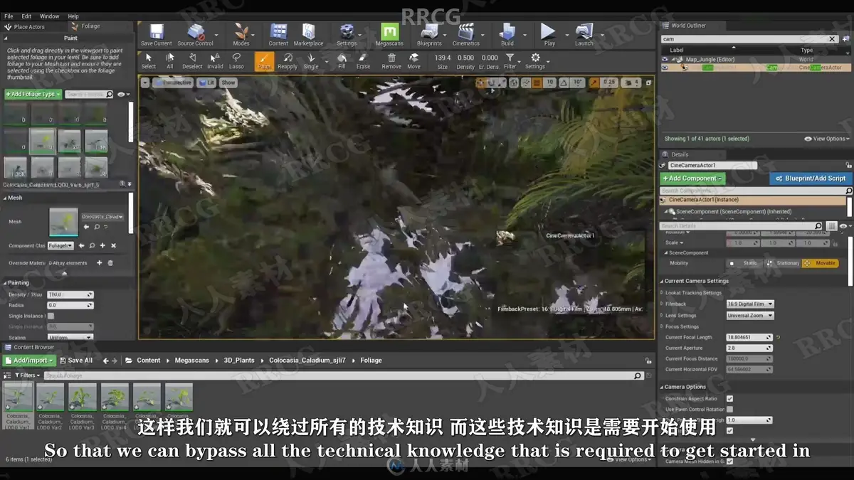Click the foliage Move tool
The height and width of the screenshot is (480, 854).
pos(413,61)
